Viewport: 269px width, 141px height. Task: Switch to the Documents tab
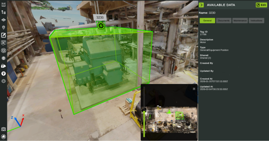(x=224, y=21)
